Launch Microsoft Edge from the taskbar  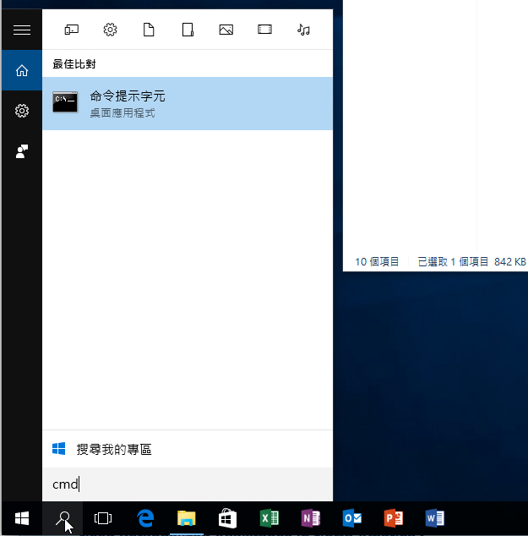[145, 518]
